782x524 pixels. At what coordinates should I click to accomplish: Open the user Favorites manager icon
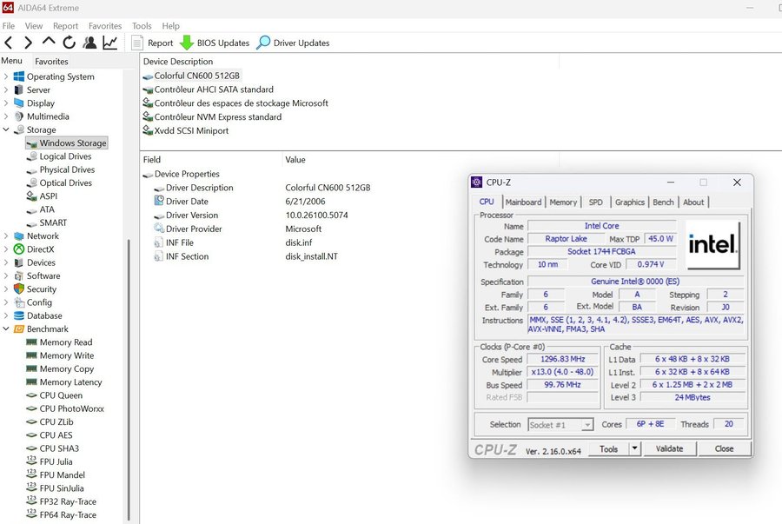[89, 43]
